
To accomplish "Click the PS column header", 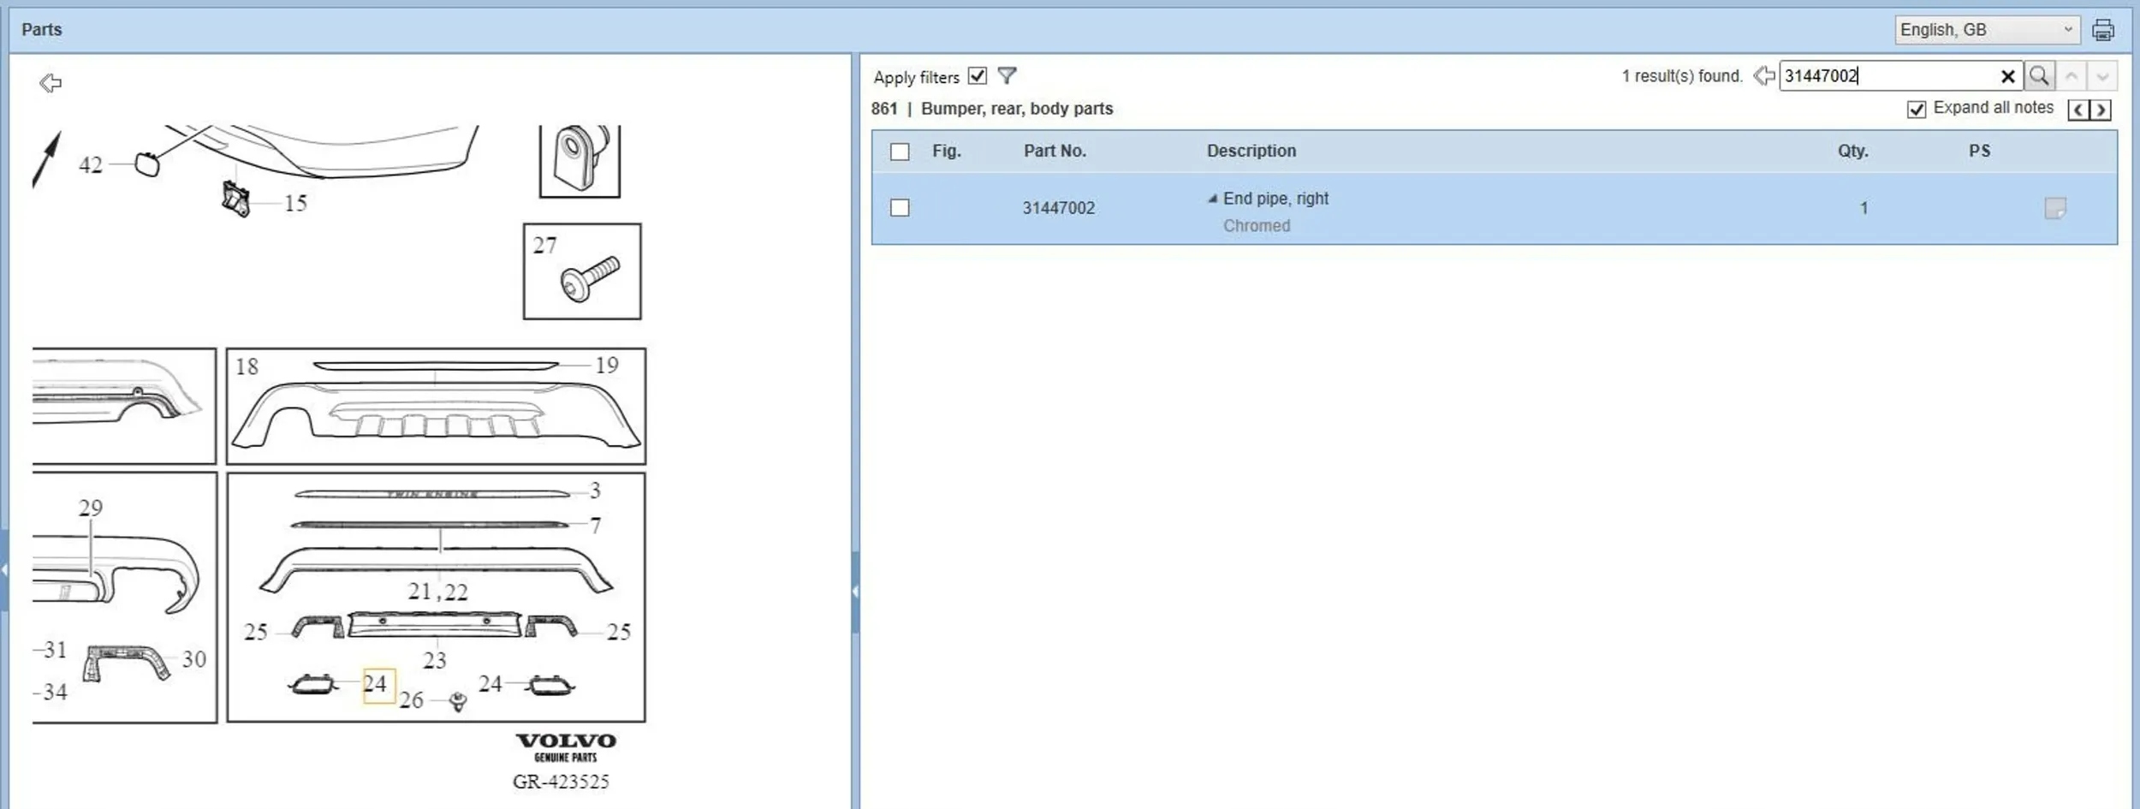I will pyautogui.click(x=1979, y=151).
